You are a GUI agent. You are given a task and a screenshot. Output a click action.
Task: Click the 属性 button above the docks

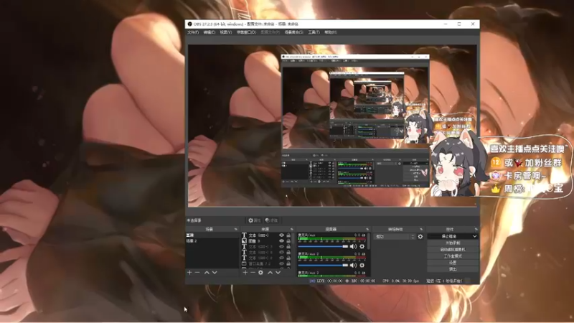(254, 220)
